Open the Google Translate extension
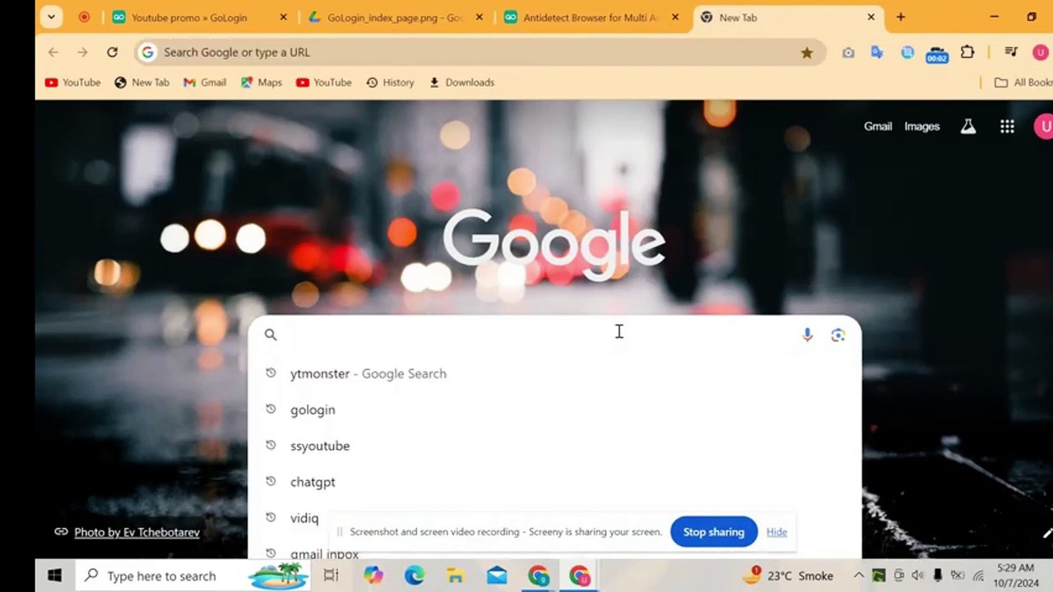Viewport: 1053px width, 592px height. pyautogui.click(x=877, y=53)
